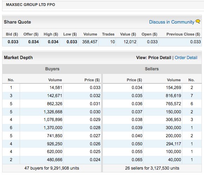Click the Low ($) column header

[70, 34]
